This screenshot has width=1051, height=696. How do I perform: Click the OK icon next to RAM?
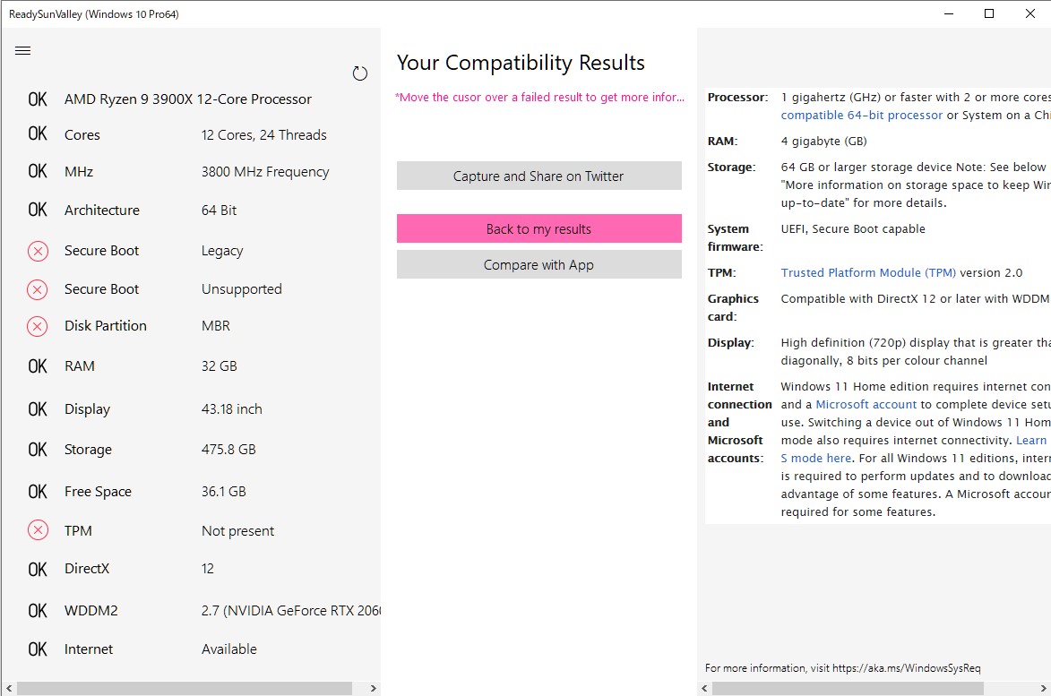click(38, 366)
